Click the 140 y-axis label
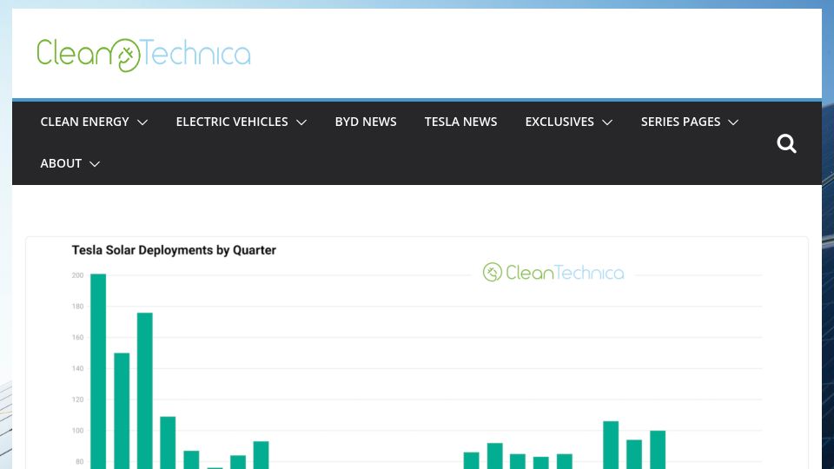 77,368
